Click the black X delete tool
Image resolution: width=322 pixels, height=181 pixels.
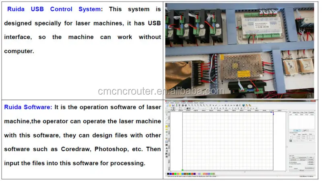[167, 145]
